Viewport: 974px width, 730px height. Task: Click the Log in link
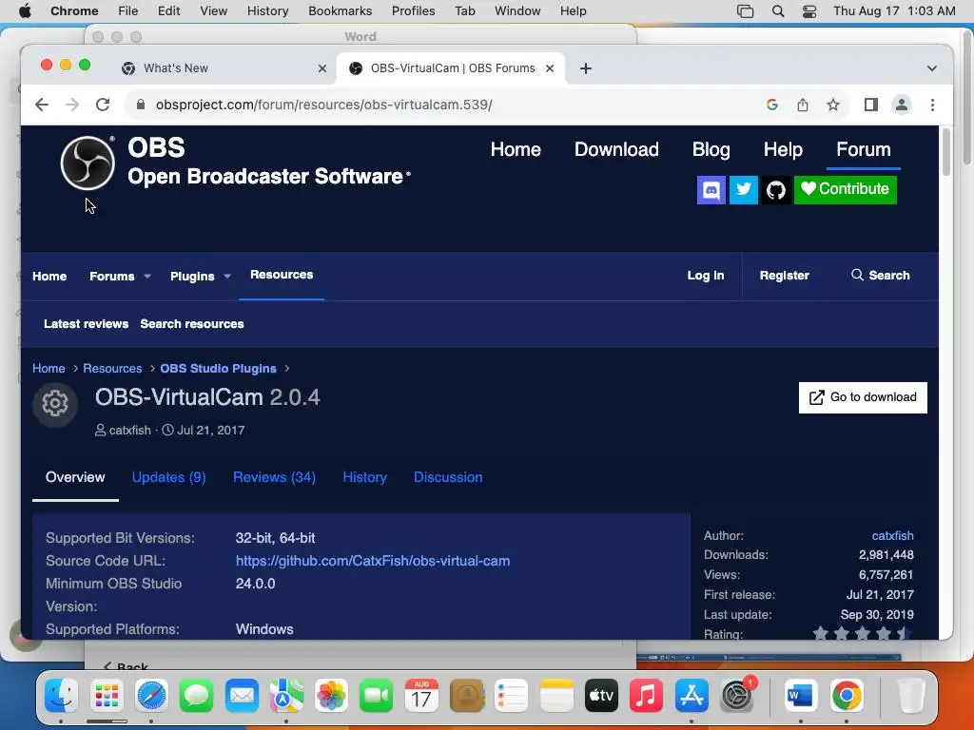tap(706, 276)
